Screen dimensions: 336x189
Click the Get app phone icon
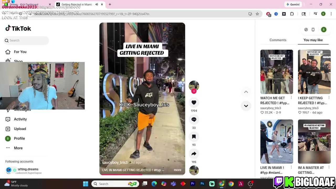click(313, 30)
